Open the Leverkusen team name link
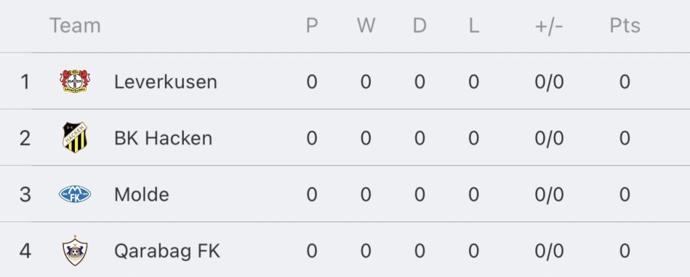The image size is (690, 277). pos(166,82)
